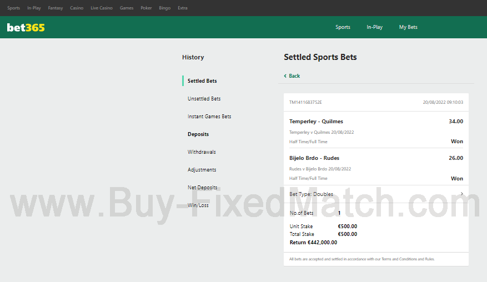Expand the Bet Type: Doubles chevron

coord(461,194)
